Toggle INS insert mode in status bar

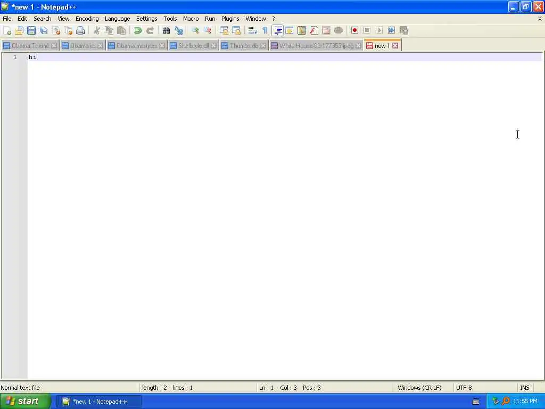click(x=524, y=388)
